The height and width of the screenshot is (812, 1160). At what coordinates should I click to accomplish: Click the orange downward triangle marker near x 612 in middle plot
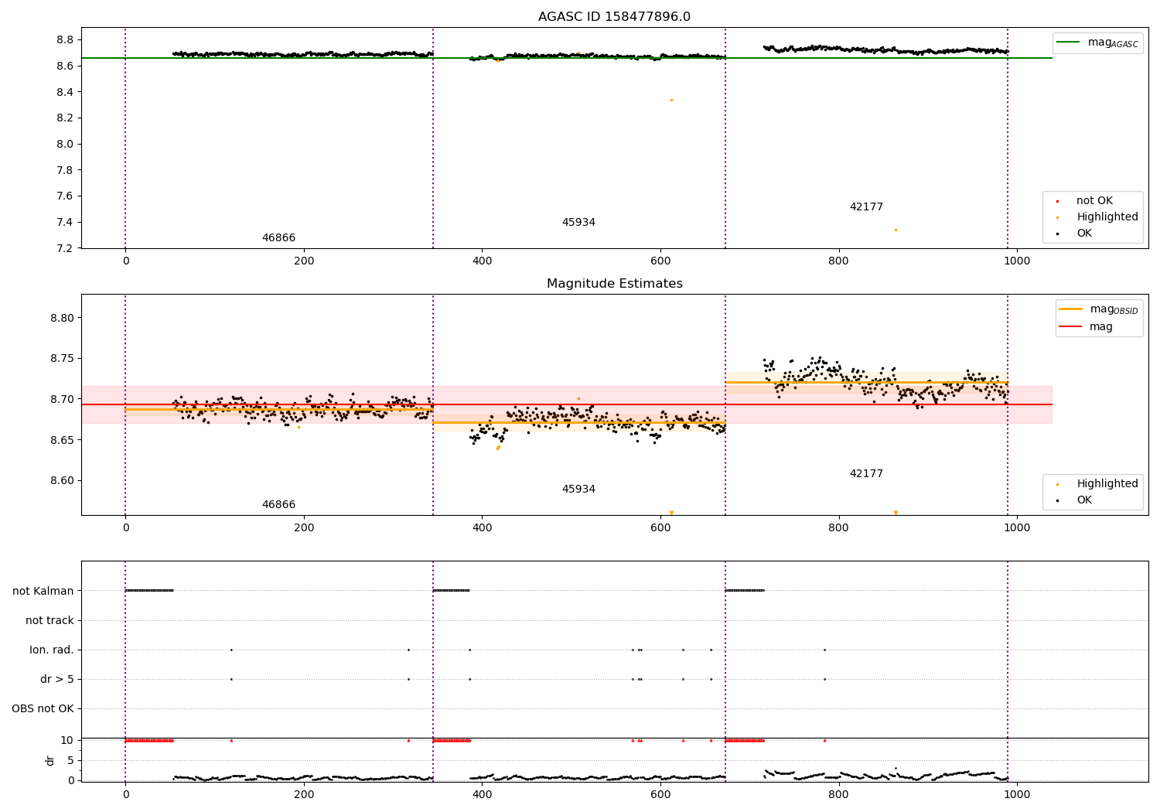671,513
